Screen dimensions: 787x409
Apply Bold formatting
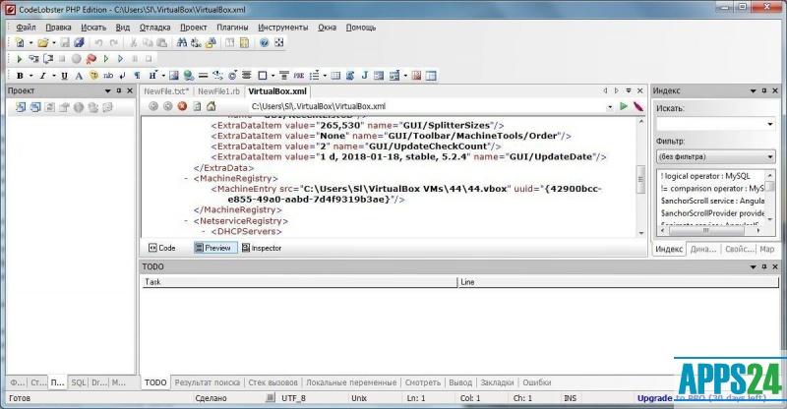(20, 76)
